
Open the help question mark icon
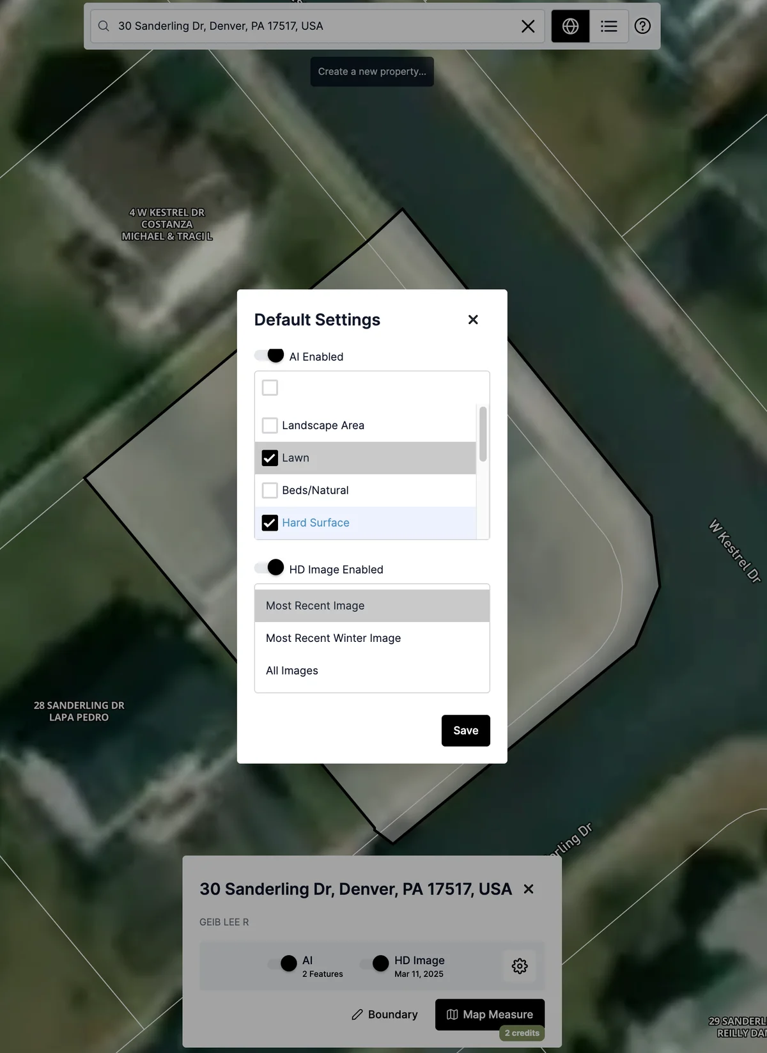pos(642,26)
